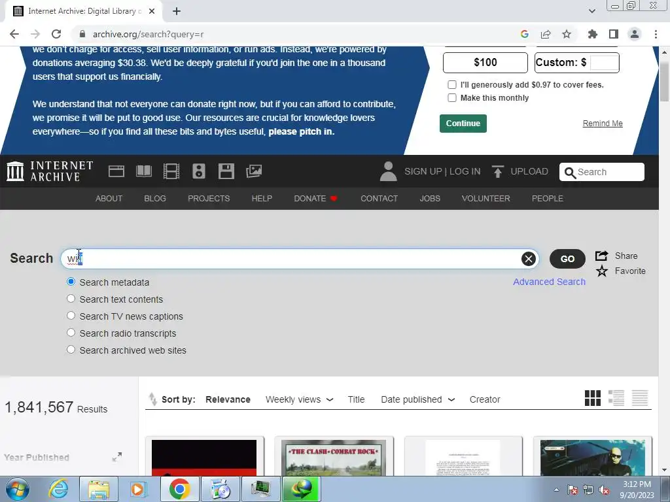This screenshot has width=670, height=502.
Task: Click the green Continue button
Action: pyautogui.click(x=463, y=124)
